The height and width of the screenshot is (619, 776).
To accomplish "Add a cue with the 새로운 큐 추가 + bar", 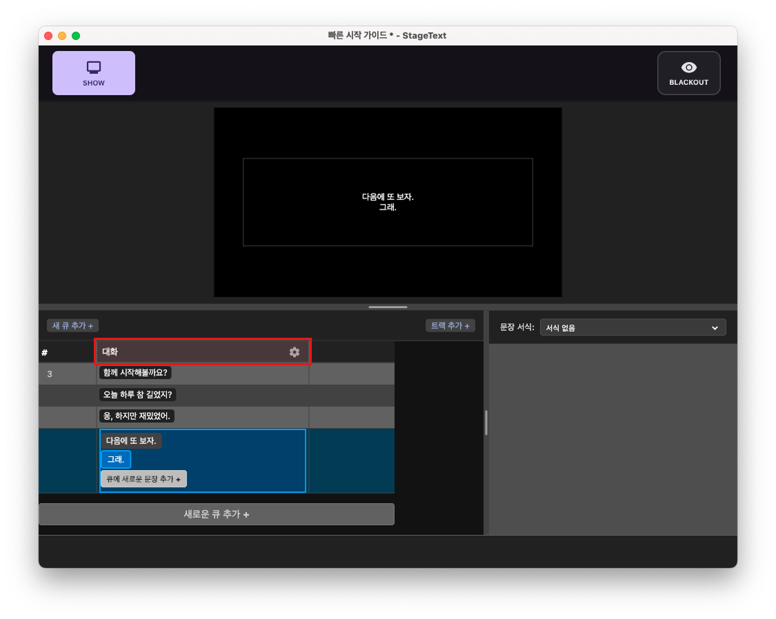I will 217,514.
